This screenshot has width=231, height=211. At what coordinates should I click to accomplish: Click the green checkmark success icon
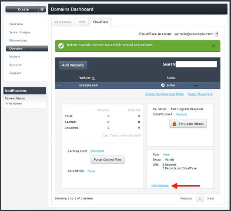click(61, 46)
